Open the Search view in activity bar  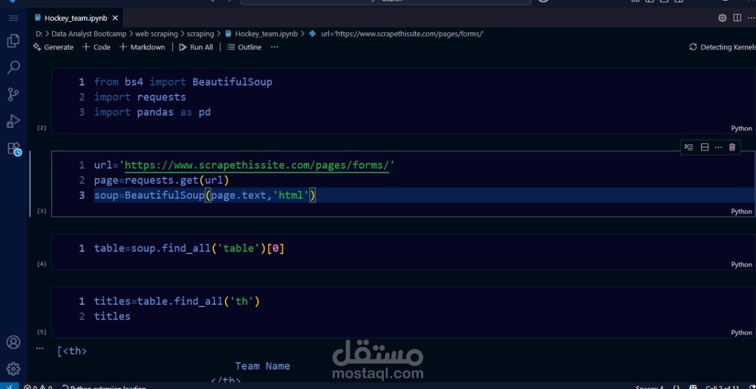click(x=13, y=67)
